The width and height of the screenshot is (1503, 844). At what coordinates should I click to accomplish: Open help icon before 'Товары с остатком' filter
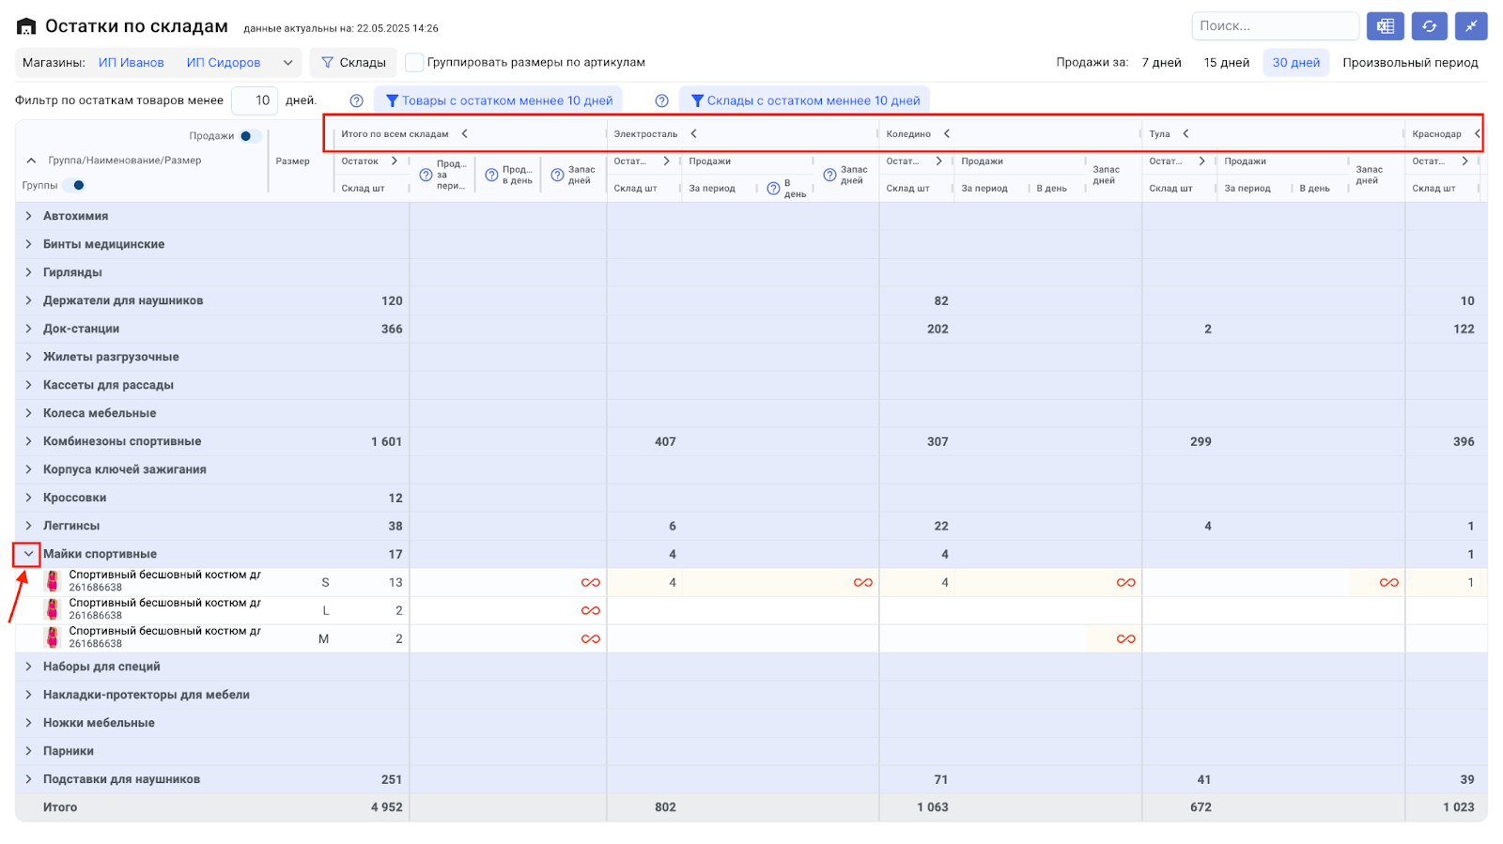point(356,100)
